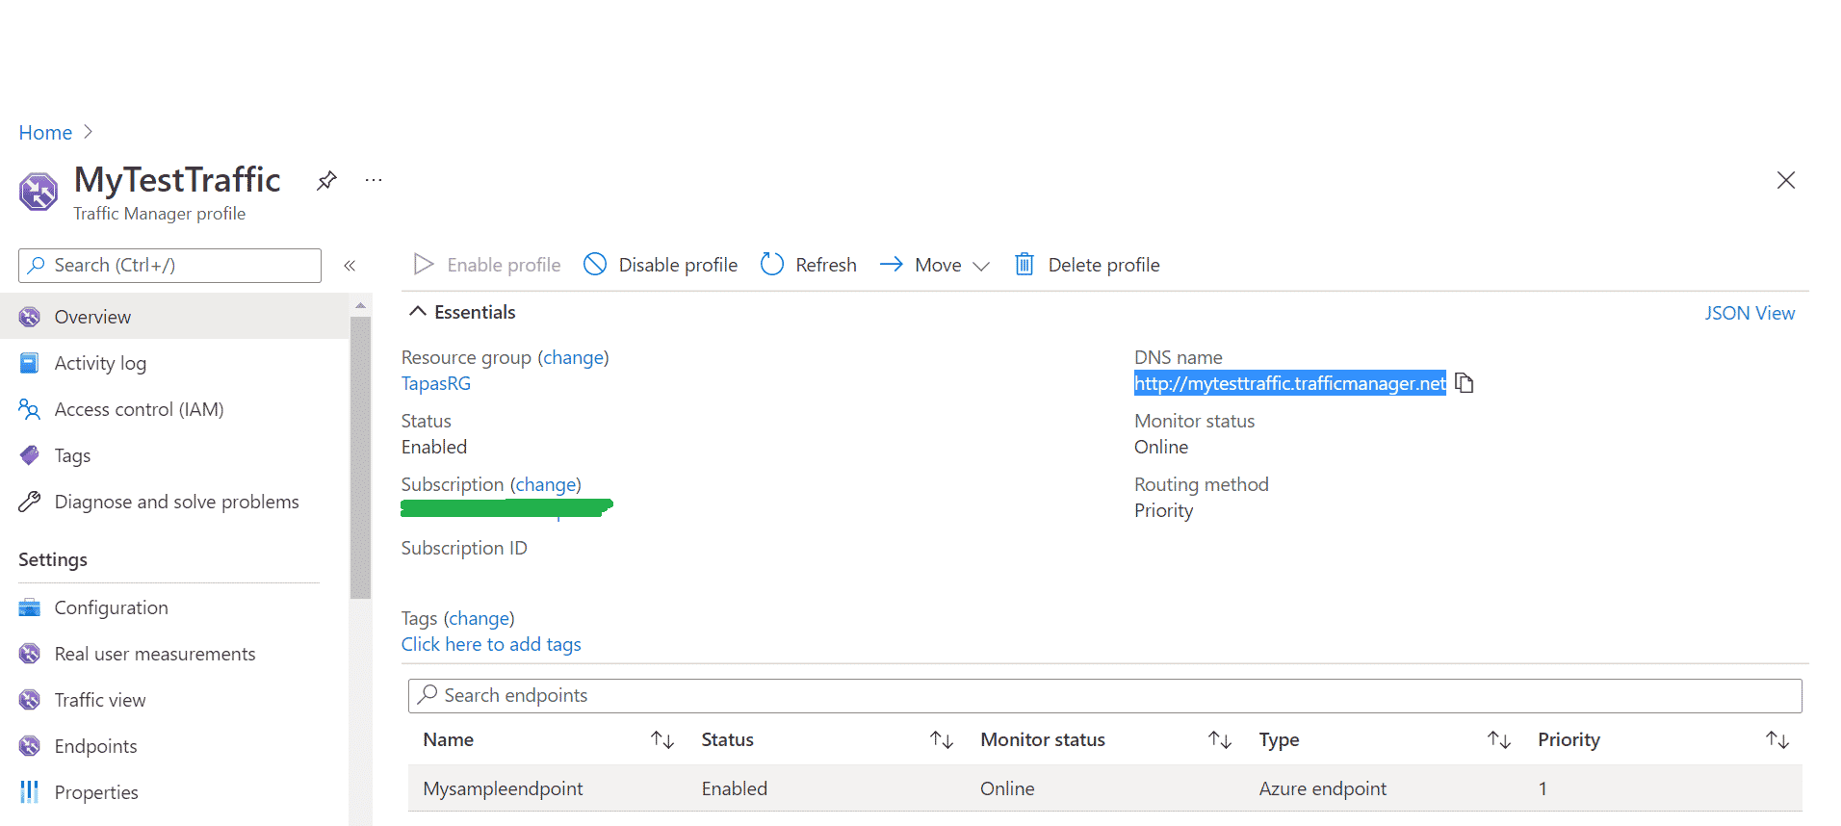Click the Delete profile trash icon

coord(1024,264)
